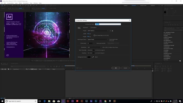
Task: Click the video eye column switch in timeline
Action: [1, 69]
